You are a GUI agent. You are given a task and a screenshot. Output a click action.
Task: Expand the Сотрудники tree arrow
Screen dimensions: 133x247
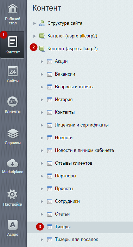pos(42,201)
